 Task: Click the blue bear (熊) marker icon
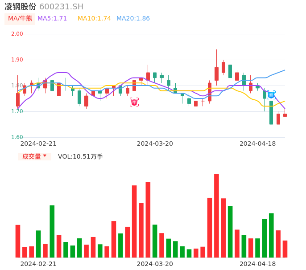(271, 95)
